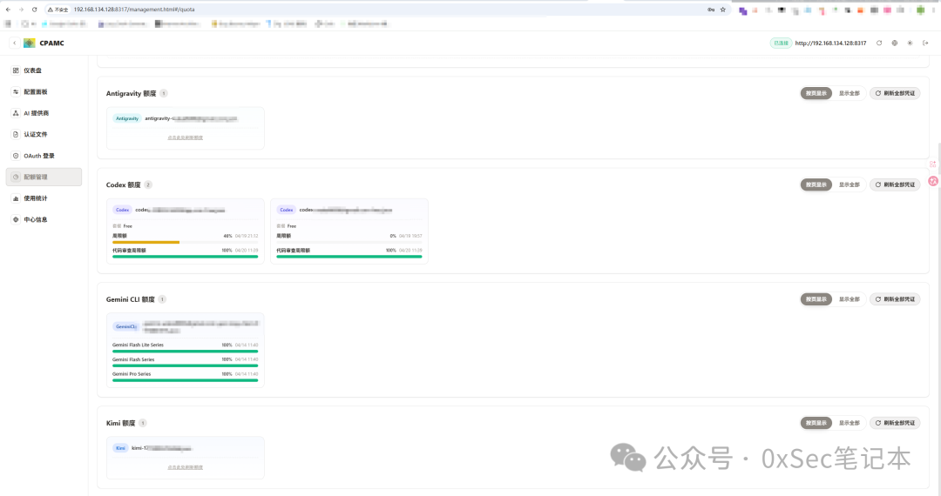Open 中心信息 in sidebar
Screen dimensions: 941x496
(44, 220)
